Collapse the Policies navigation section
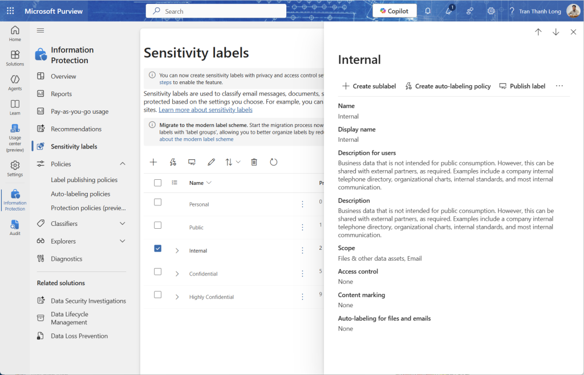The image size is (584, 375). click(122, 164)
